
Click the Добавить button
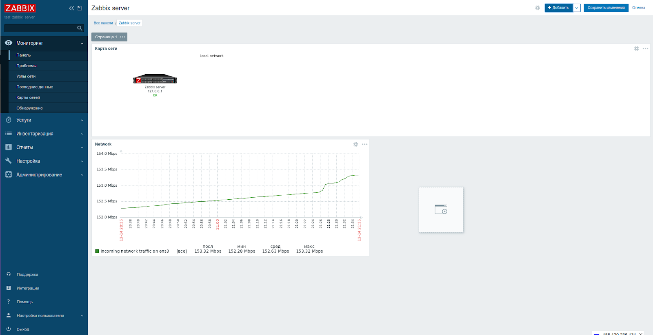(x=559, y=8)
